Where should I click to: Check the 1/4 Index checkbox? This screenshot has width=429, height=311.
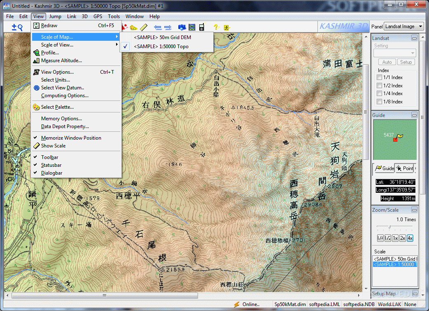379,94
